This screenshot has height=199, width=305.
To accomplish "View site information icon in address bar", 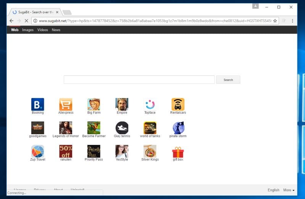I will click(35, 21).
